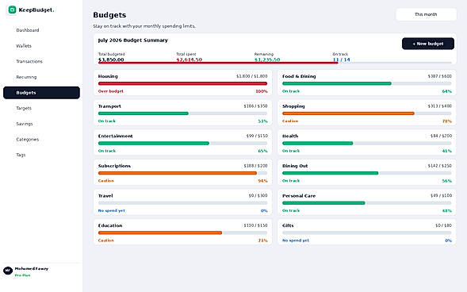This screenshot has height=292, width=467.
Task: Open the Subscriptions card title
Action: pyautogui.click(x=114, y=166)
